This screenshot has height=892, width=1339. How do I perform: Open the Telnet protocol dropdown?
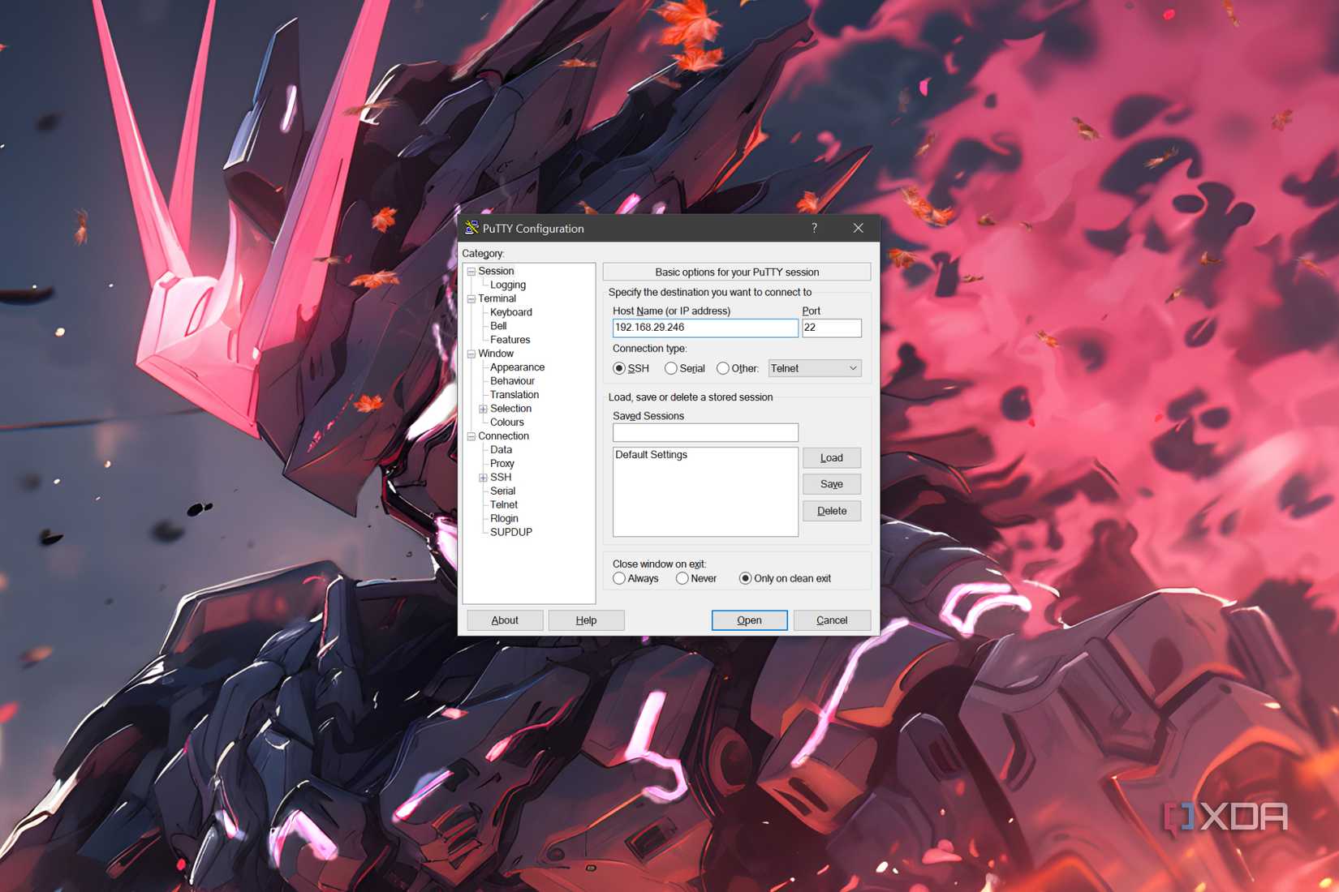pyautogui.click(x=815, y=368)
